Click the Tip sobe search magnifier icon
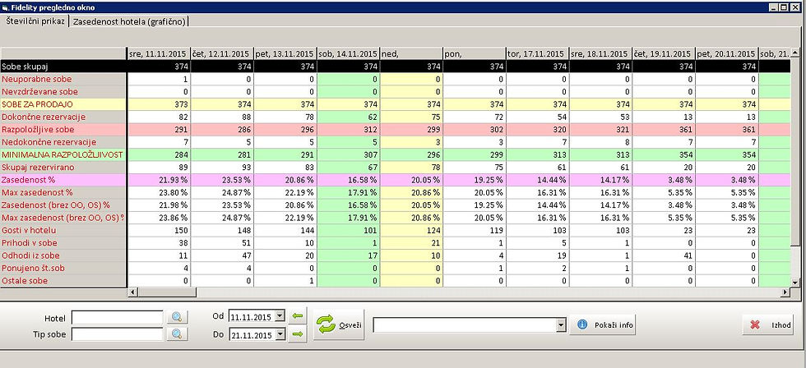Image resolution: width=806 pixels, height=368 pixels. 177,334
